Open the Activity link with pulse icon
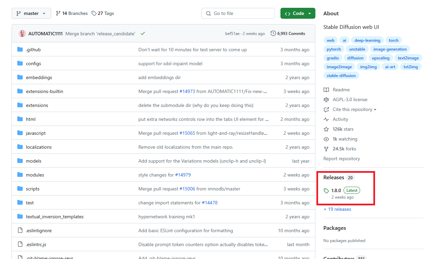This screenshot has height=259, width=430. 336,119
